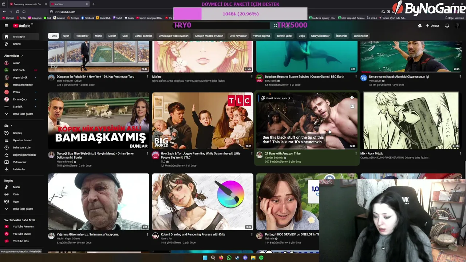The image size is (466, 262).
Task: Open the taskbar search icon
Action: [213, 258]
